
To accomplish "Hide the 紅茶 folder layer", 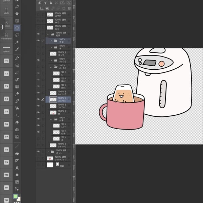I will 38,34.
